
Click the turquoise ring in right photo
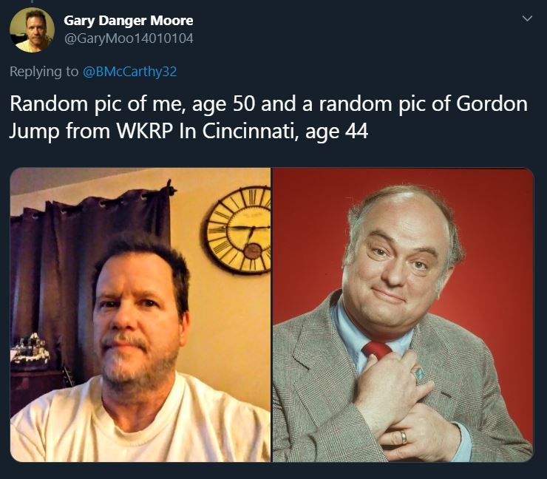click(419, 374)
